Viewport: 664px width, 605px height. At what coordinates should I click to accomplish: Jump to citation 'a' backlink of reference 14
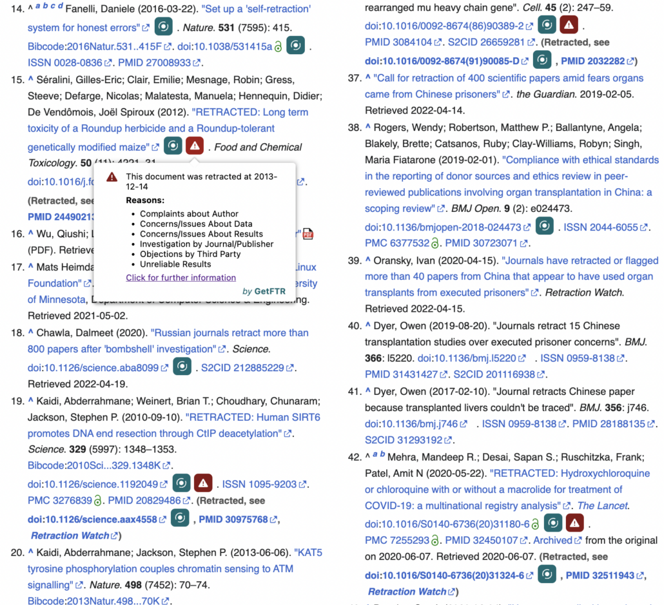(x=37, y=6)
